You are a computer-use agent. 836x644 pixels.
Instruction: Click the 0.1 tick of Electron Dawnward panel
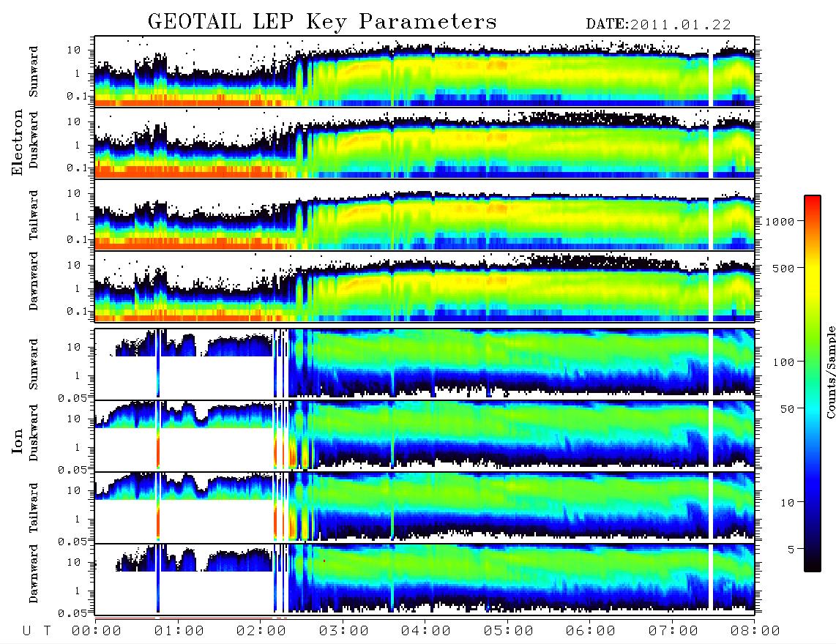click(x=76, y=311)
